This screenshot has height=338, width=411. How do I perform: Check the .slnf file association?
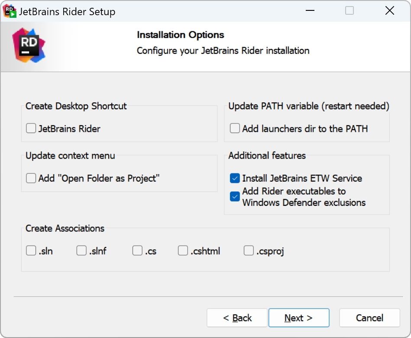point(81,250)
